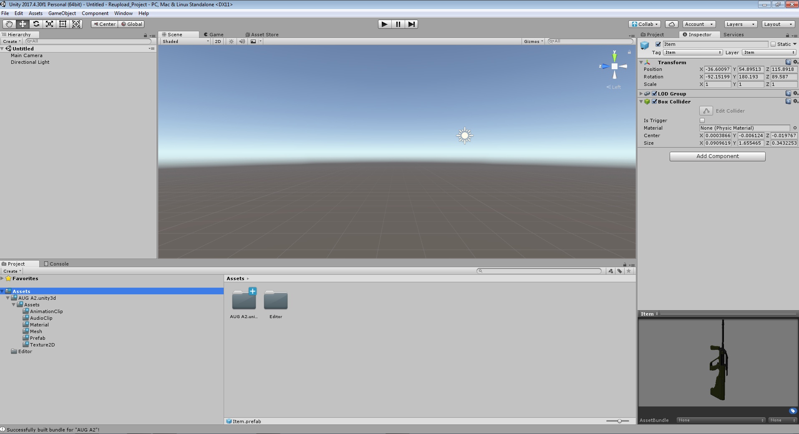799x434 pixels.
Task: Select the Scale tool
Action: click(49, 24)
